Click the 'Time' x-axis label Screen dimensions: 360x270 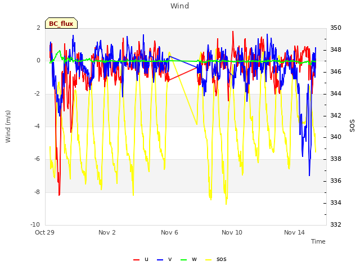pyautogui.click(x=318, y=241)
